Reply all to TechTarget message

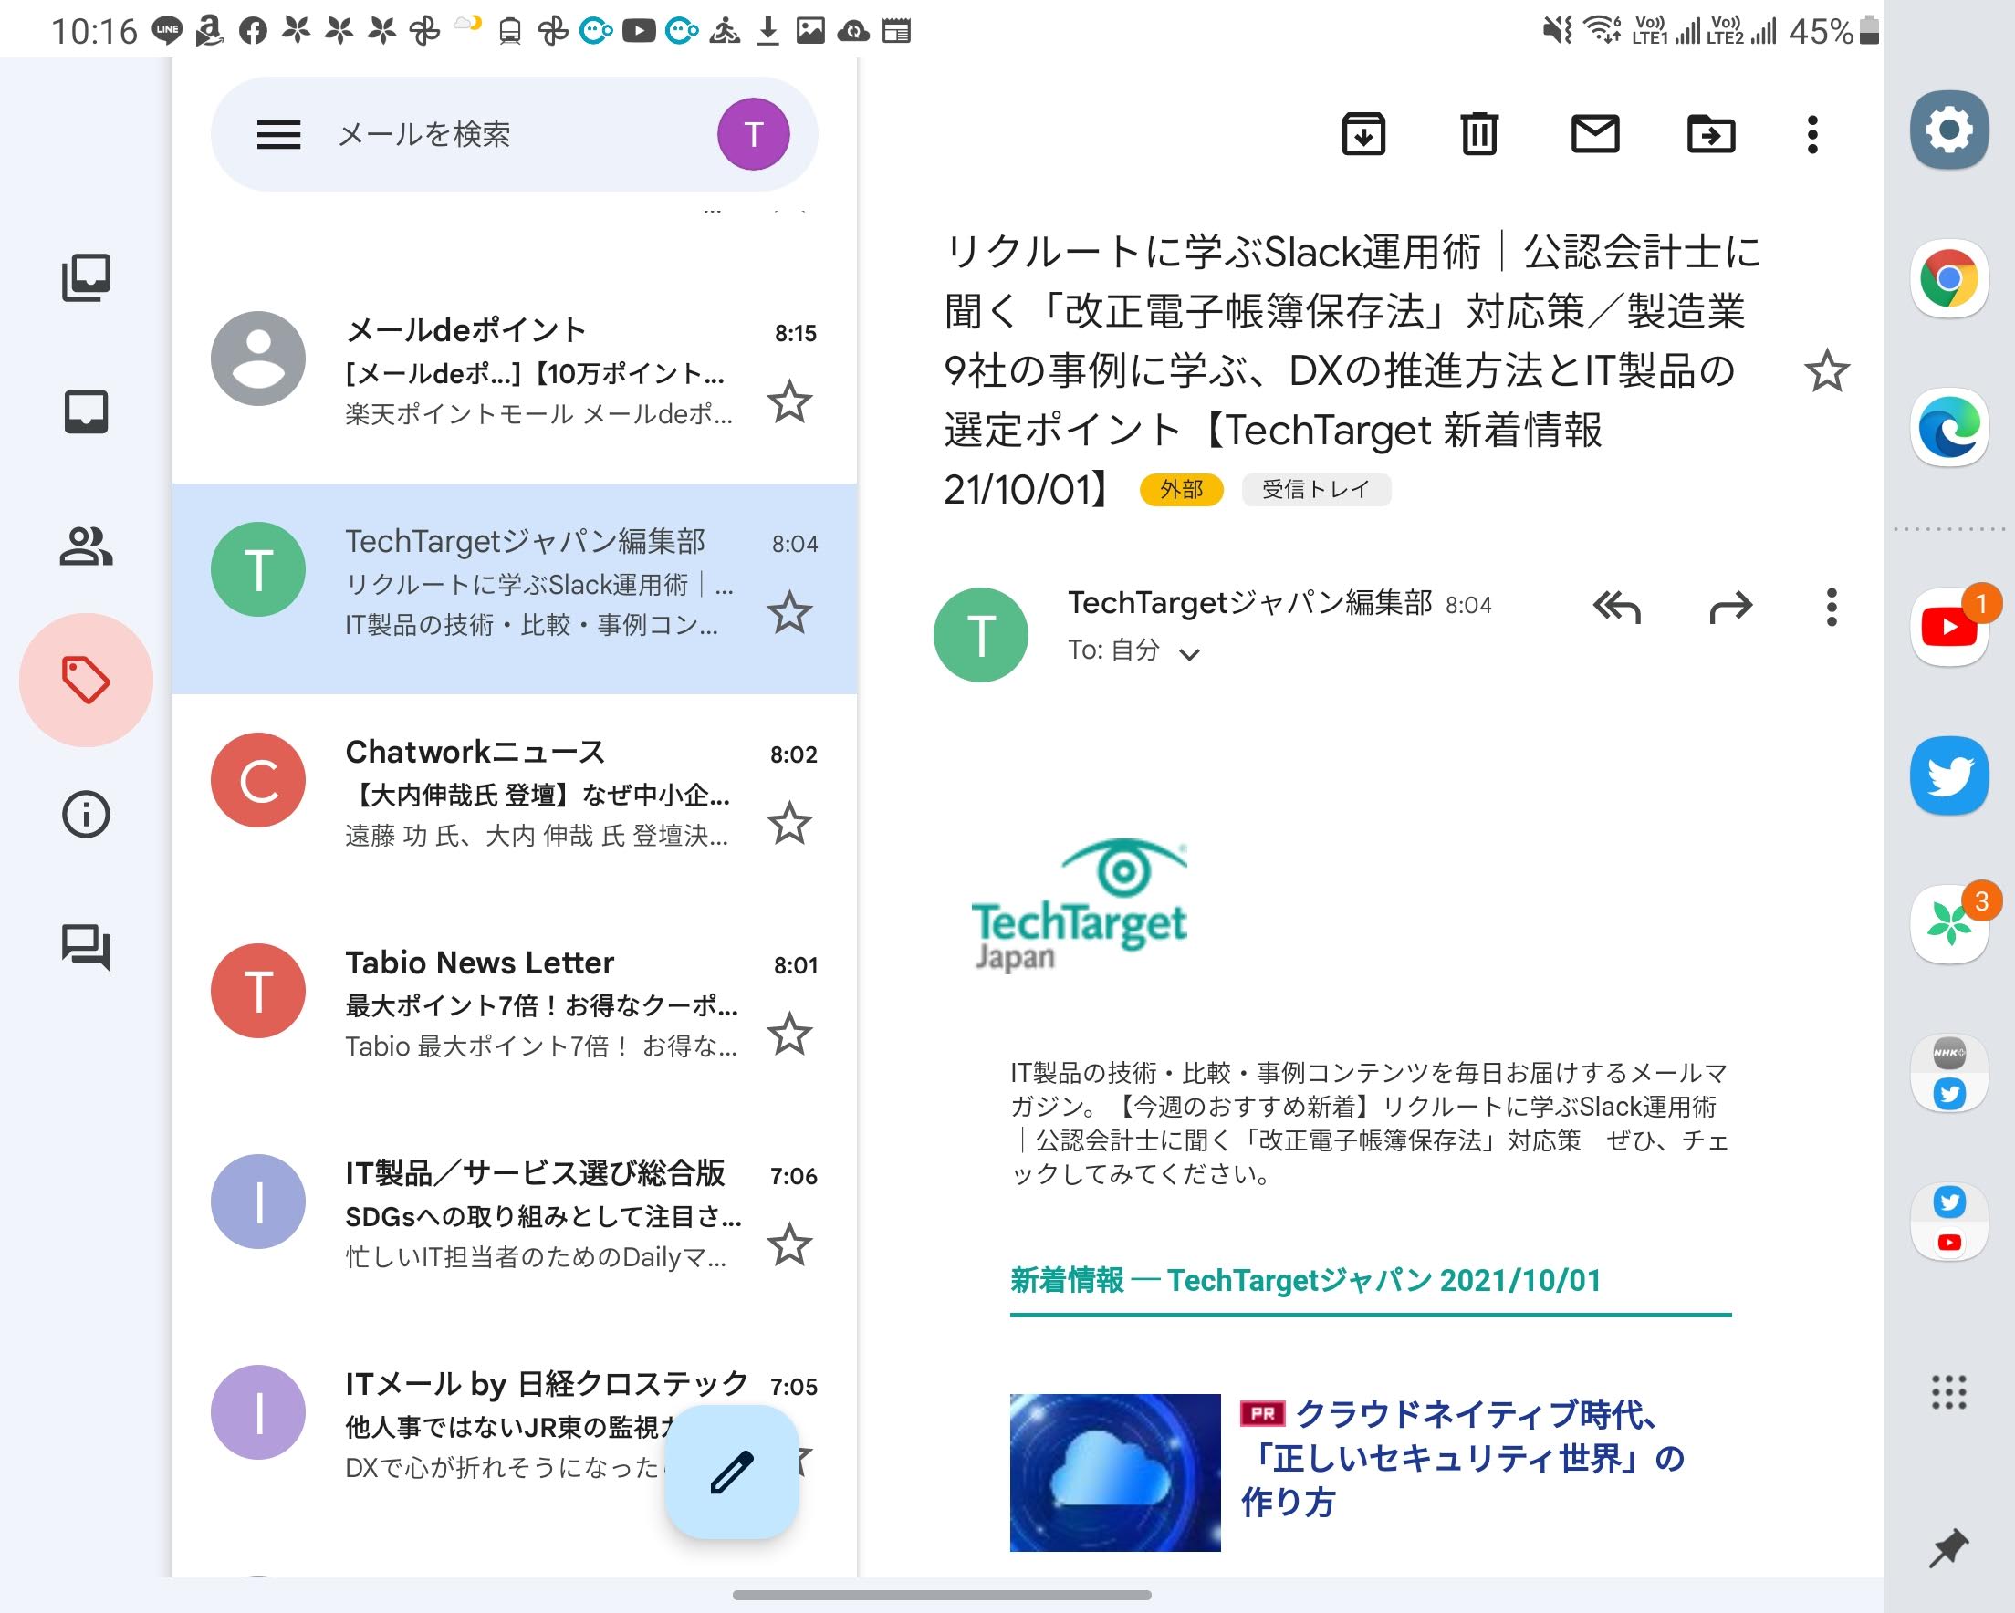pos(1617,608)
